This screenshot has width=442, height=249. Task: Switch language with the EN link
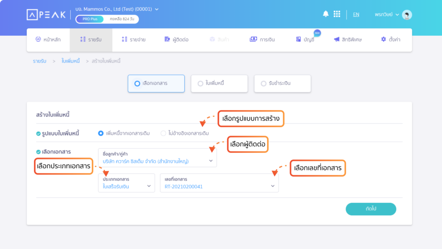[x=356, y=14]
